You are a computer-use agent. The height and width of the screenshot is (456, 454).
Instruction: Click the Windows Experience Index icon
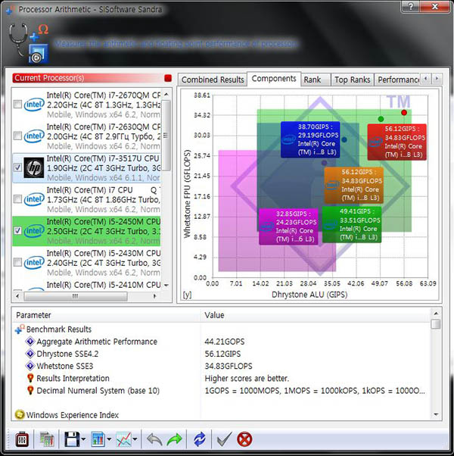click(x=20, y=414)
